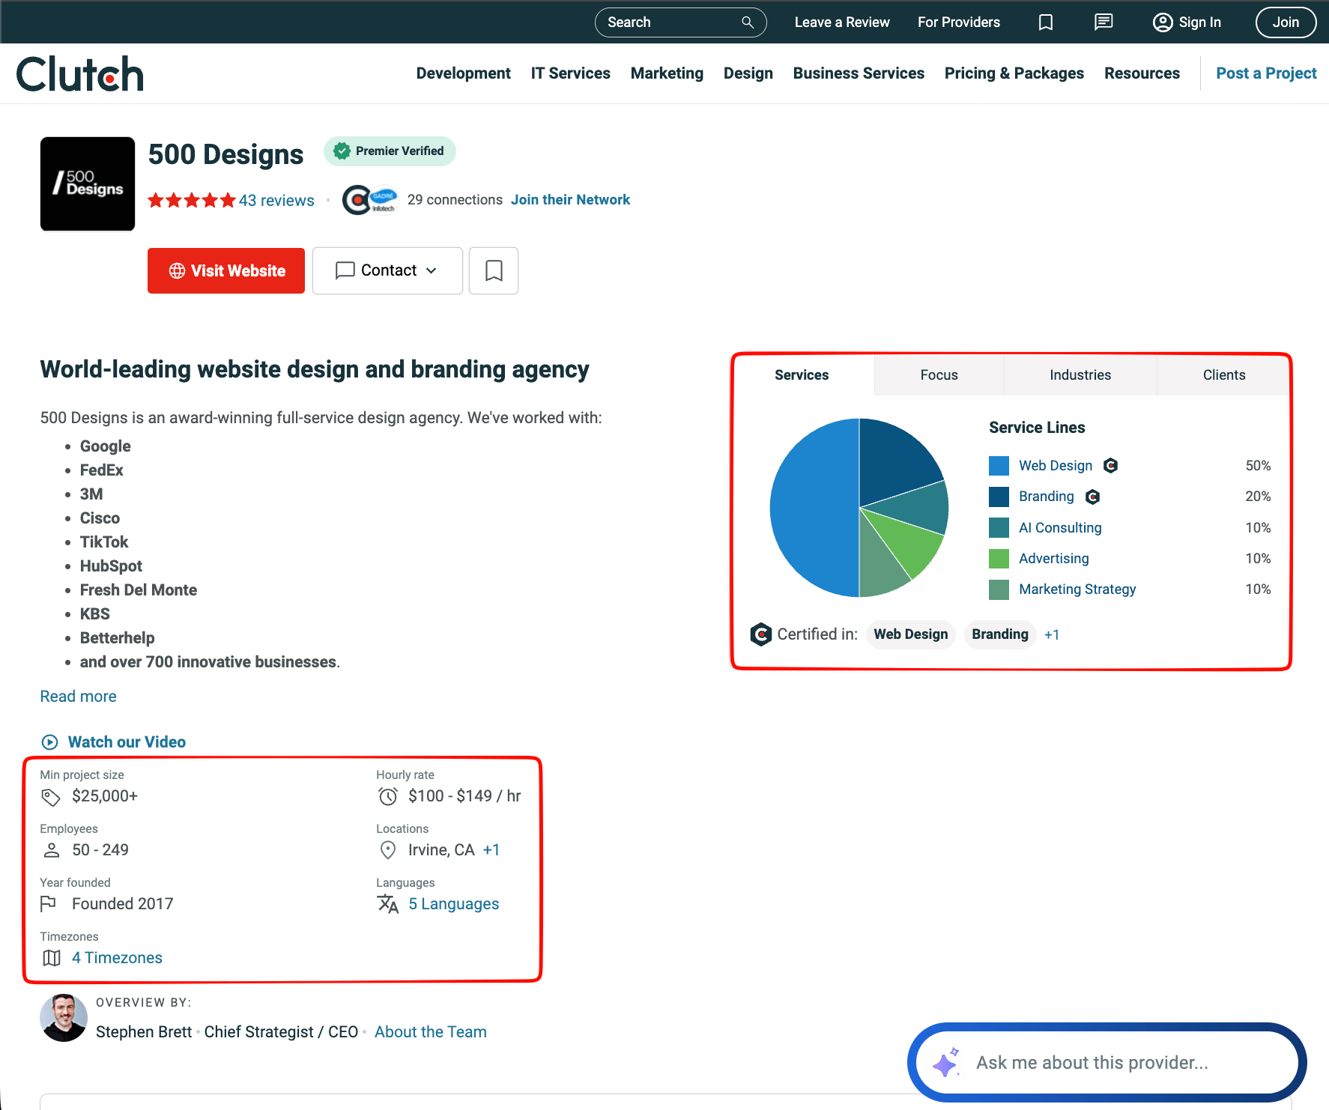
Task: Click the Visit Website button
Action: click(x=226, y=270)
